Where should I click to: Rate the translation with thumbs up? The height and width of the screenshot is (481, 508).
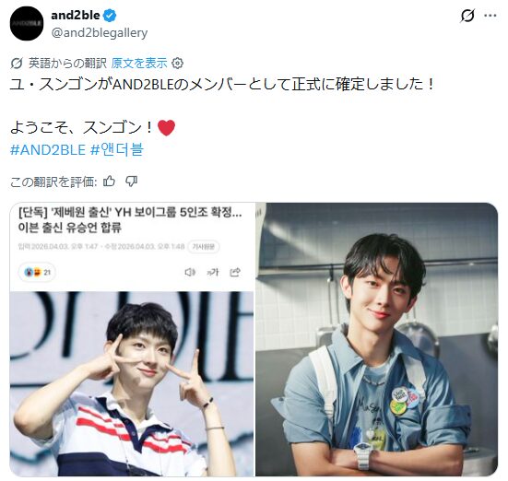pos(109,181)
